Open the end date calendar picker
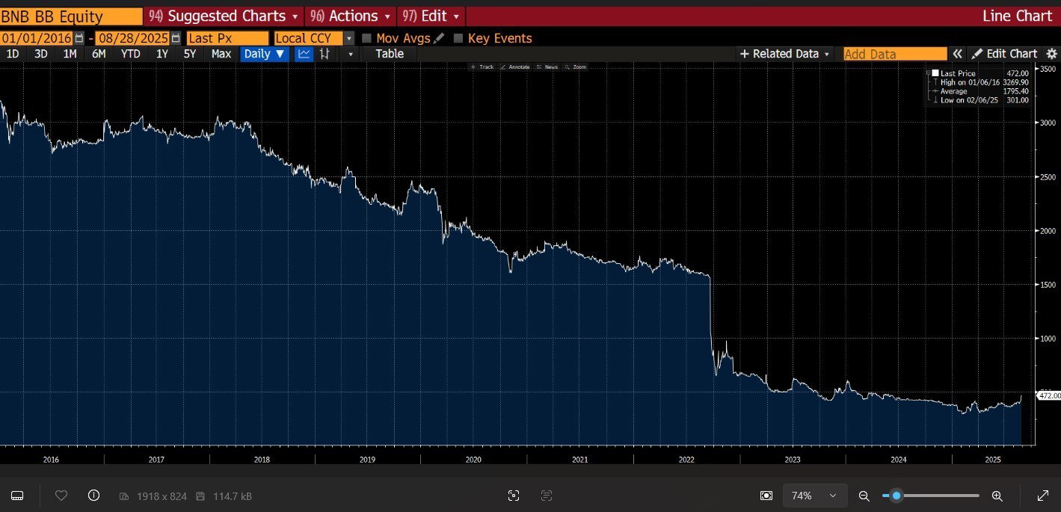Image resolution: width=1061 pixels, height=512 pixels. pyautogui.click(x=176, y=38)
